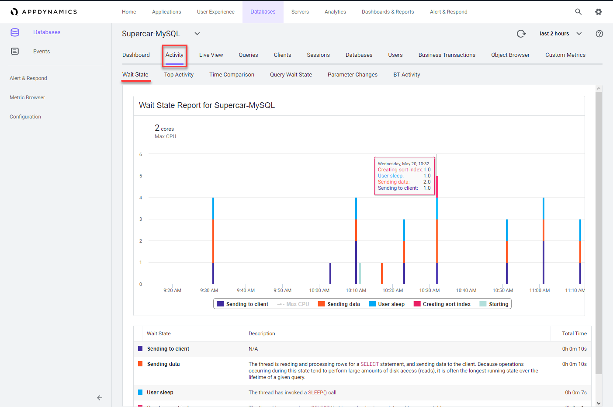Switch to the Dashboard tab
This screenshot has width=613, height=407.
pos(136,55)
